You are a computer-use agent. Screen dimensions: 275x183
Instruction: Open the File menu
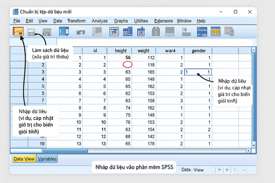[x=17, y=21]
